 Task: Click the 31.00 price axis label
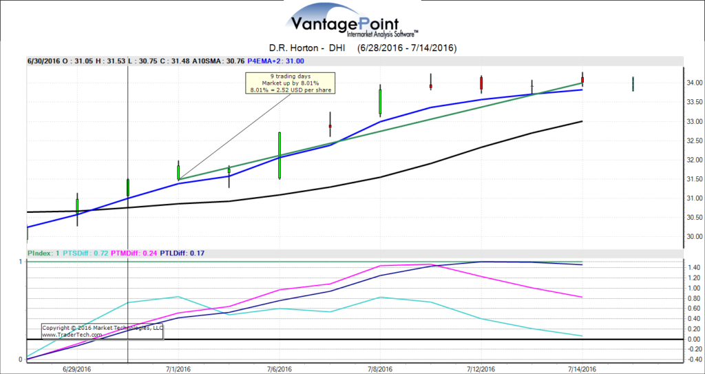coord(694,198)
